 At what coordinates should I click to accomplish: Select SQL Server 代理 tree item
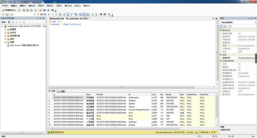25,45
